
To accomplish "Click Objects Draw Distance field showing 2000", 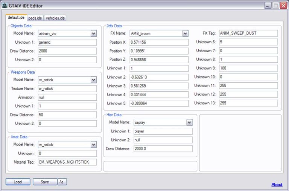I will [67, 51].
